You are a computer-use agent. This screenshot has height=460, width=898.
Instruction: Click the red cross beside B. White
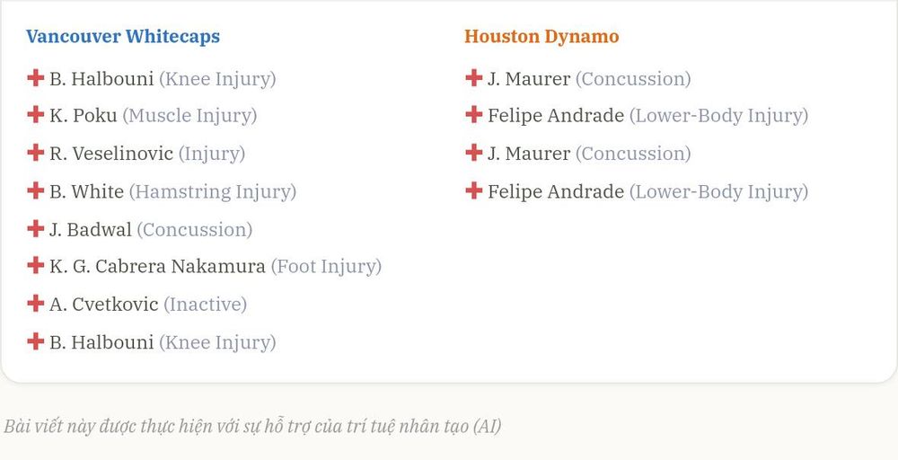[36, 190]
